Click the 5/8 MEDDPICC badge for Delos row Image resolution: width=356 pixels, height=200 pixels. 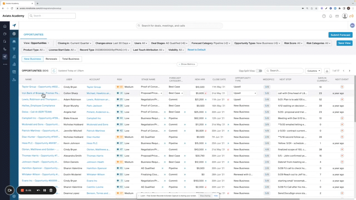point(267,112)
